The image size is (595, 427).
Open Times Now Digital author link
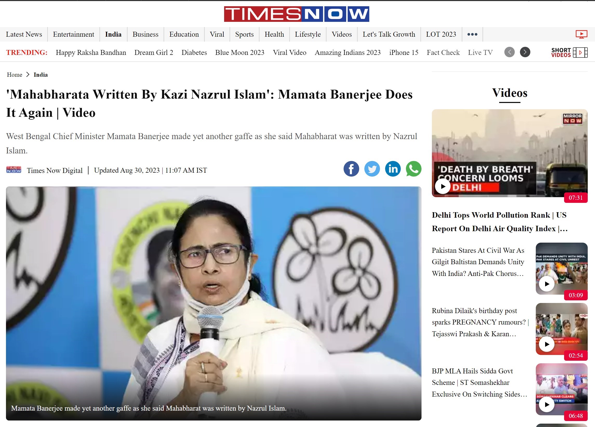(x=55, y=170)
